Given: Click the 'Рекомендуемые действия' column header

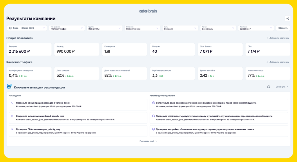Looking at the screenshot, I should tap(162, 95).
